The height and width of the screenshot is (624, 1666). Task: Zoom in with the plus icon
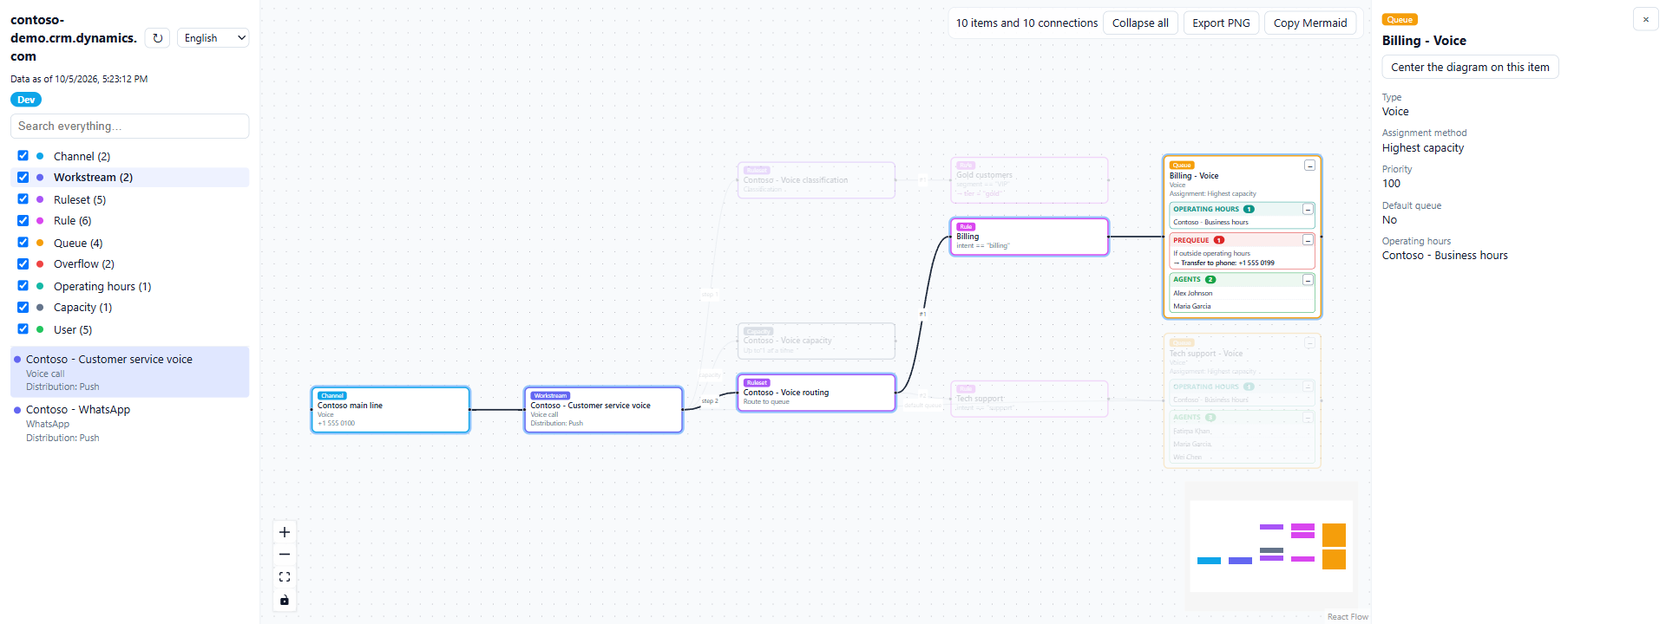click(285, 532)
